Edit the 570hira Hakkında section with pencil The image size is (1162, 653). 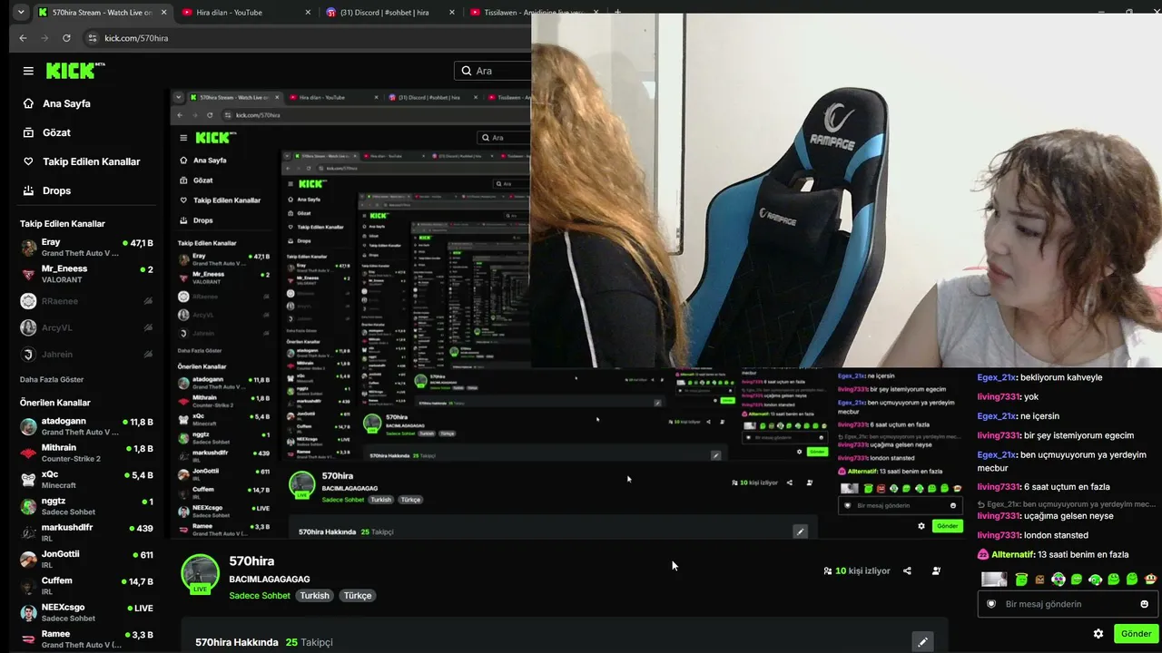(x=922, y=642)
